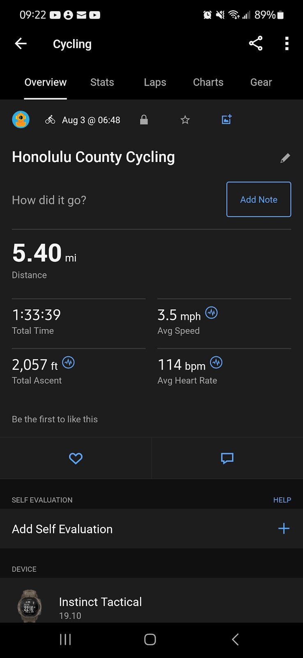Viewport: 303px width, 658px height.
Task: Open the Gear tab
Action: coord(261,82)
